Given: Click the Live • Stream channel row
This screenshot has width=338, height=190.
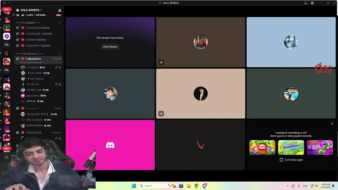Looking at the screenshot, I should tap(39, 15).
